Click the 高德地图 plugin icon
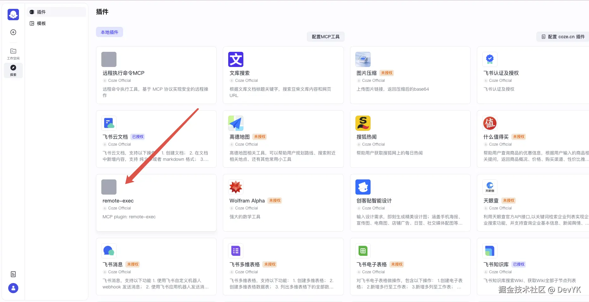 (x=236, y=123)
